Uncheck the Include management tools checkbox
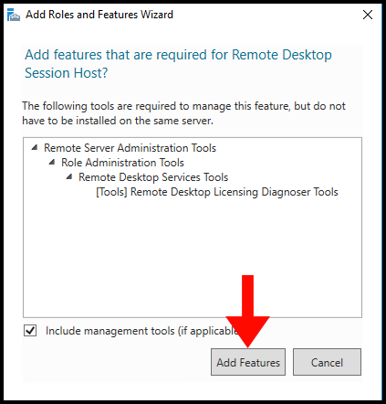The image size is (386, 404). point(30,331)
